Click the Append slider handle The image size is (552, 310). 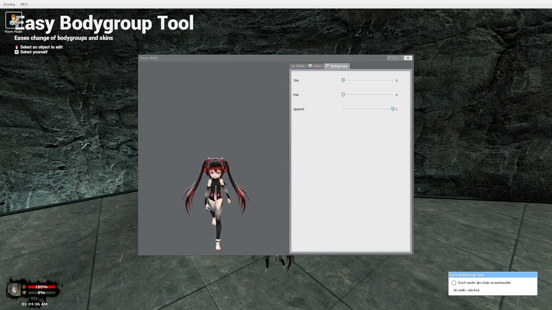coord(393,109)
